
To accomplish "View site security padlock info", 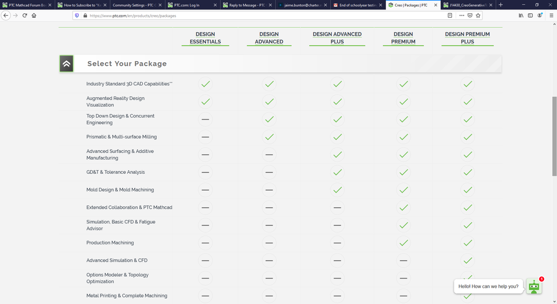I will 85,16.
